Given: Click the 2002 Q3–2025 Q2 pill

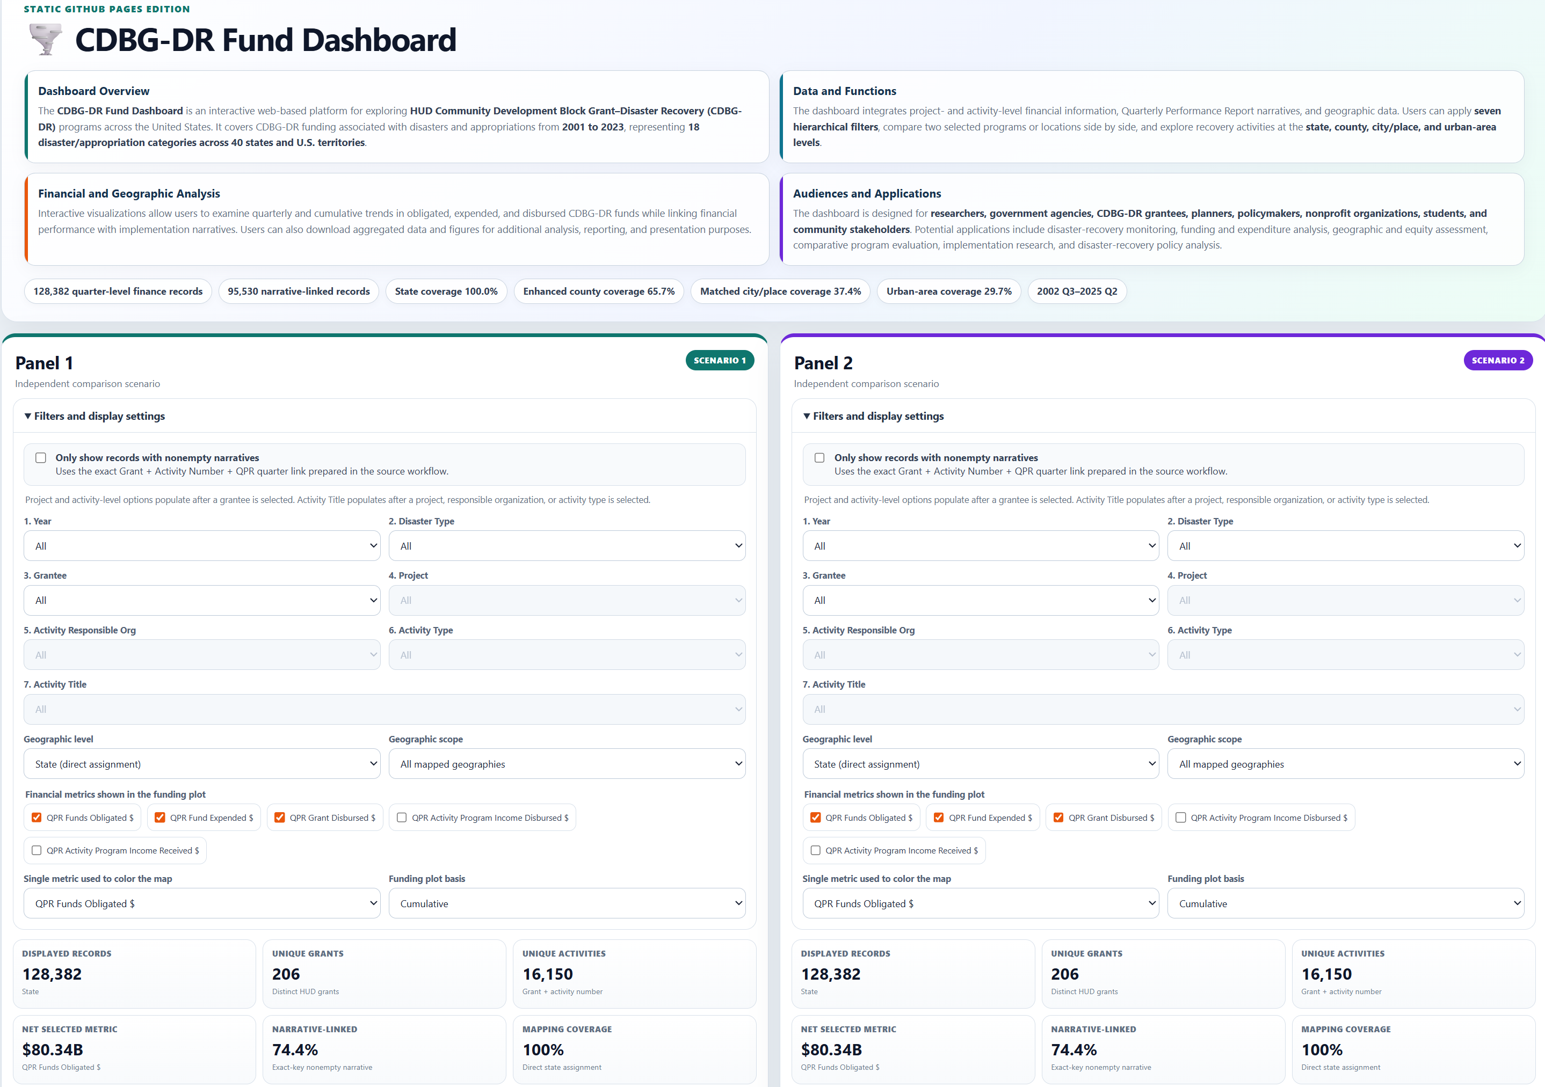Looking at the screenshot, I should [x=1077, y=291].
